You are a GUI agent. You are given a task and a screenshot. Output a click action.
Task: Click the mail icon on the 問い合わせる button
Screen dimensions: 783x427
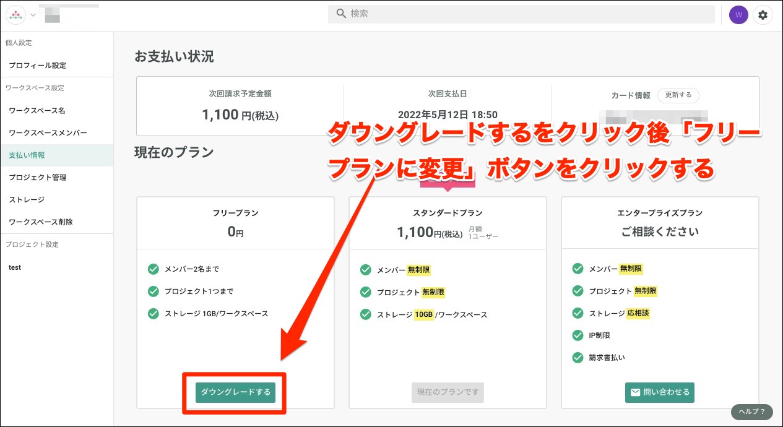coord(636,392)
